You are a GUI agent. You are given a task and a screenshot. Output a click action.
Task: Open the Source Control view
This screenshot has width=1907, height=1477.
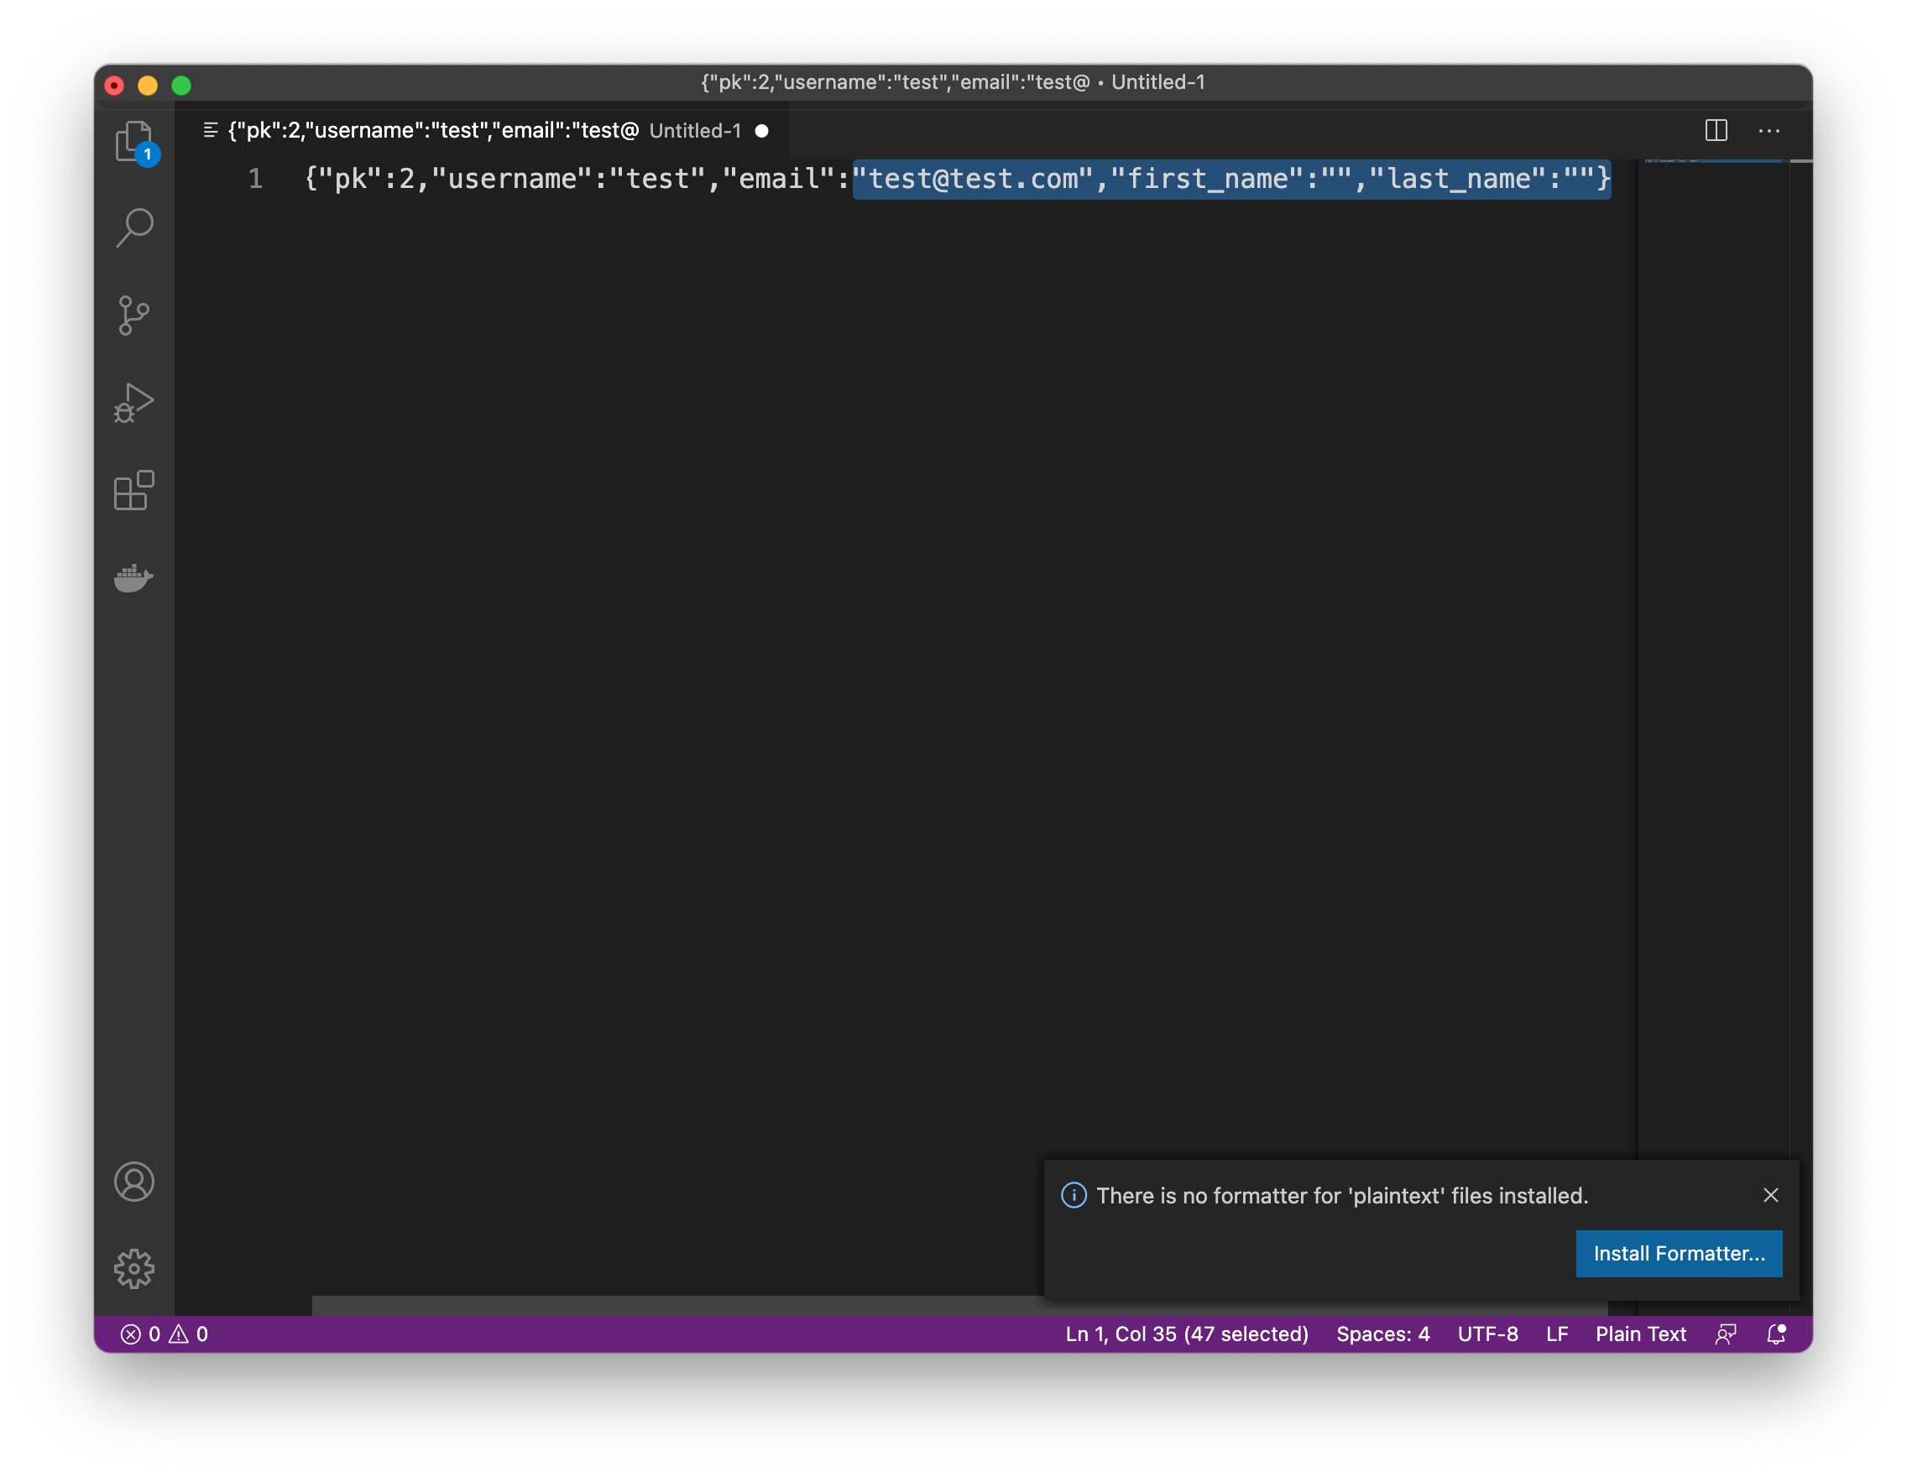tap(133, 316)
